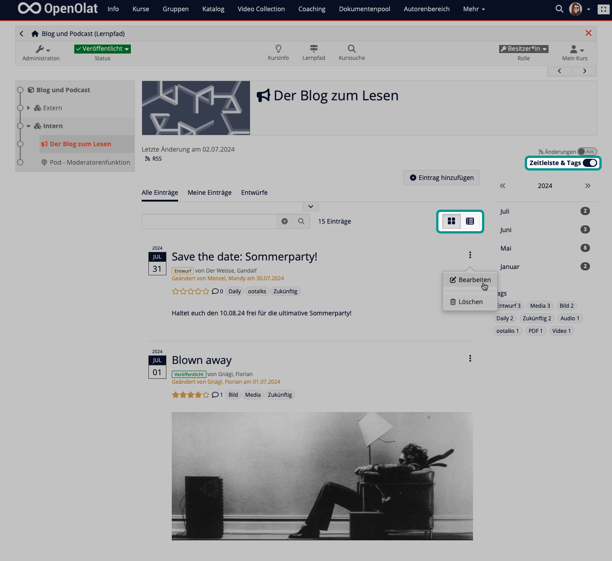Open the Lernpfad icon in the toolbar

(313, 50)
